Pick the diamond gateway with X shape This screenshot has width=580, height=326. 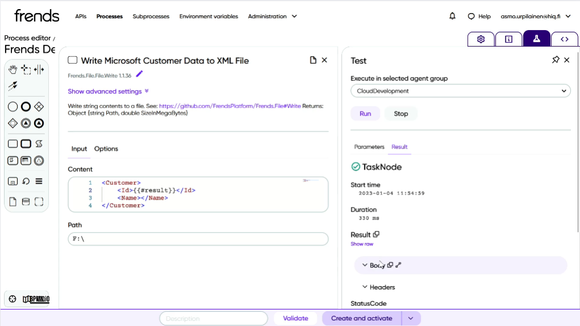(x=39, y=106)
